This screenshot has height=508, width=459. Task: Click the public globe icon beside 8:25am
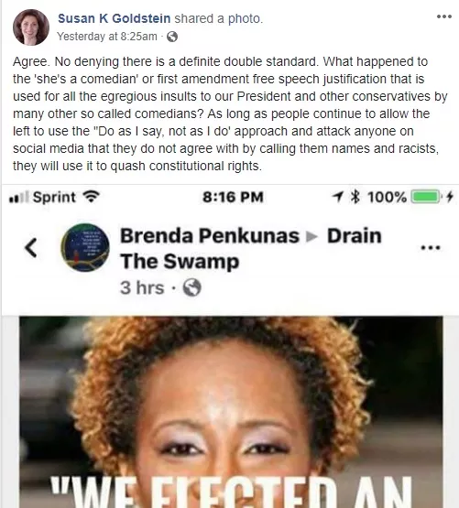[x=172, y=37]
